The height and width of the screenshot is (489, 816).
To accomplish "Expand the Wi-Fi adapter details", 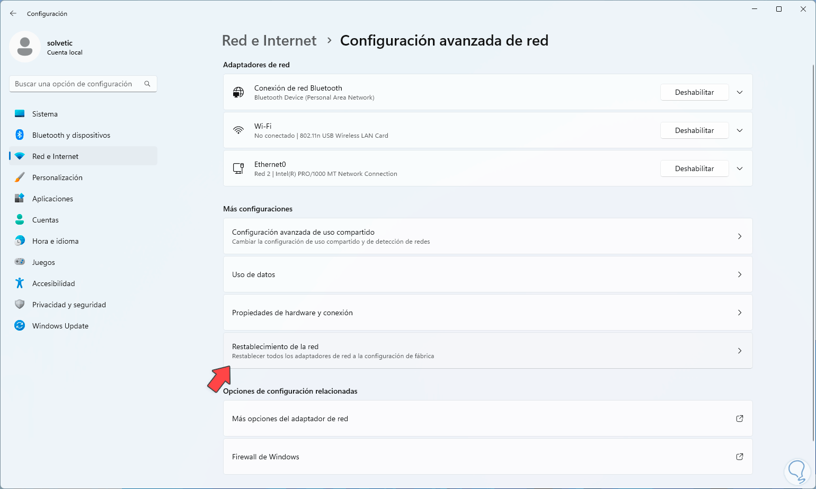I will 740,130.
